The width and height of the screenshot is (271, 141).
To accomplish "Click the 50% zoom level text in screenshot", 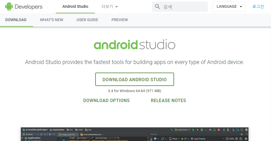I will click(x=232, y=139).
